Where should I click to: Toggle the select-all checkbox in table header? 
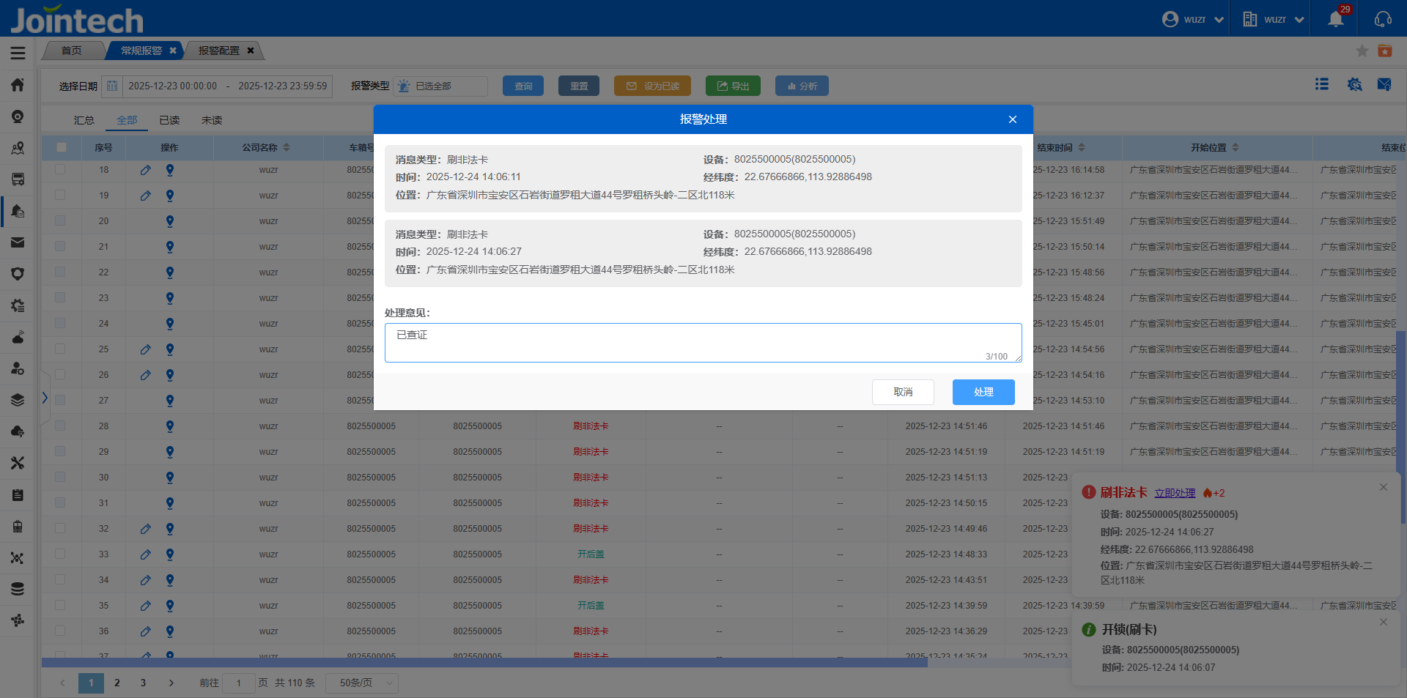[x=62, y=147]
